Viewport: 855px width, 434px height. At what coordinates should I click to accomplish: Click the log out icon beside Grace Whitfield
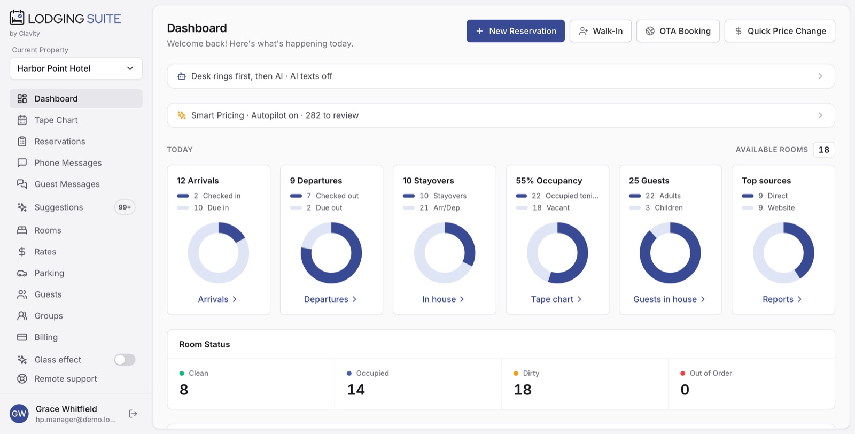coord(133,414)
